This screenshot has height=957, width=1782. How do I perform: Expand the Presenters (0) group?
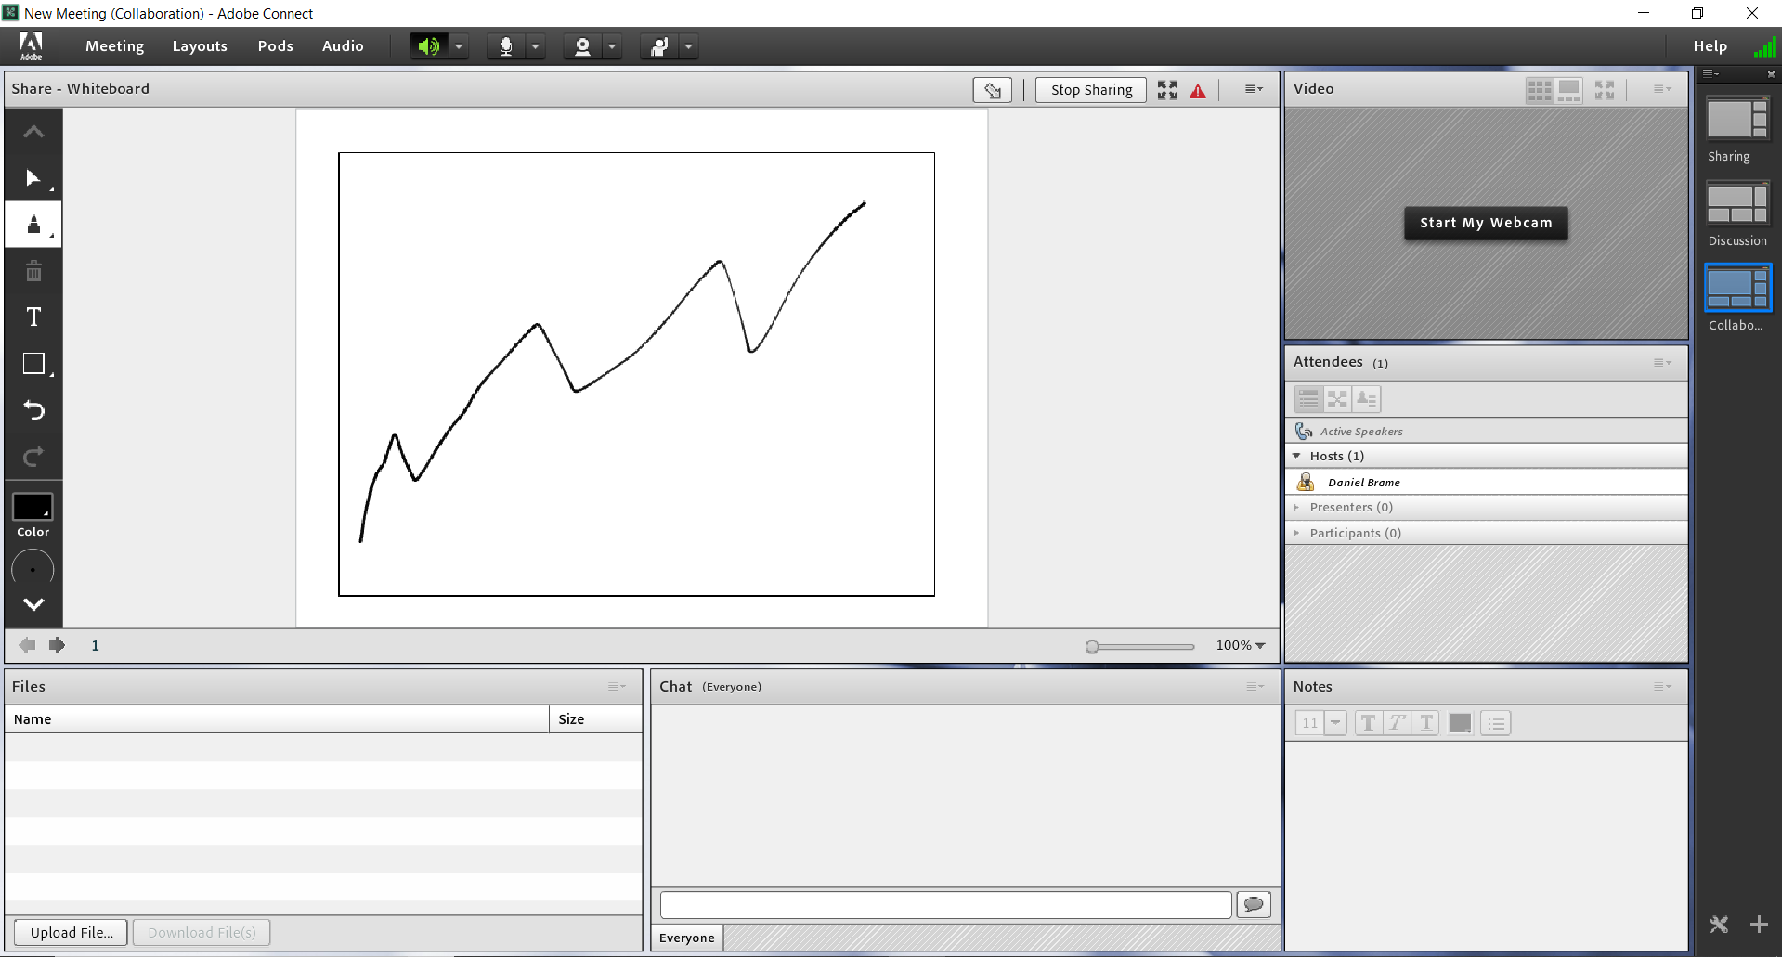pyautogui.click(x=1296, y=508)
